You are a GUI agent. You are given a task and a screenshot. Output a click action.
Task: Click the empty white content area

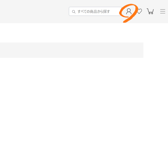pos(84,99)
